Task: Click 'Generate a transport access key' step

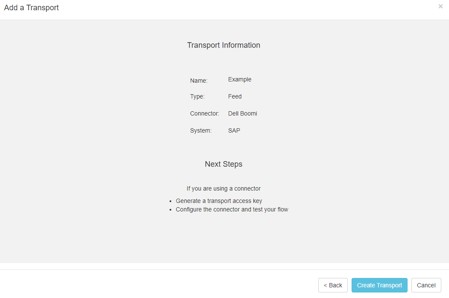Action: 219,201
